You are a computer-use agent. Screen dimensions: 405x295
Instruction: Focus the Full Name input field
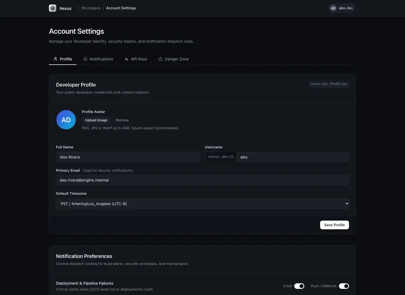(128, 157)
